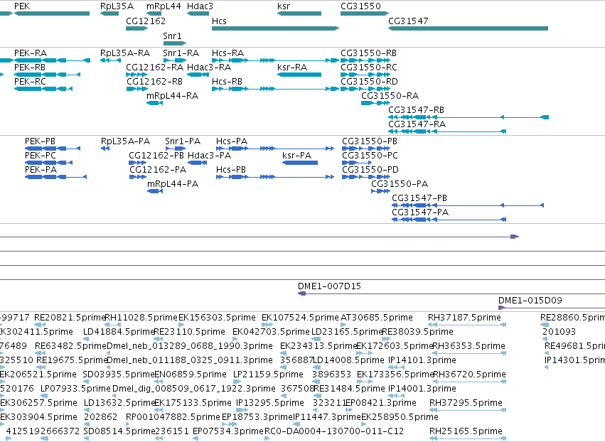Open the PEK-PA protein label

tap(41, 170)
